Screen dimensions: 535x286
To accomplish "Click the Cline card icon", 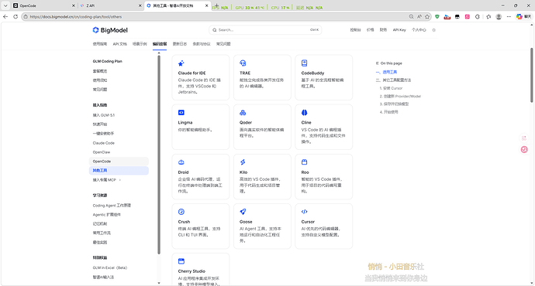I will pyautogui.click(x=305, y=113).
